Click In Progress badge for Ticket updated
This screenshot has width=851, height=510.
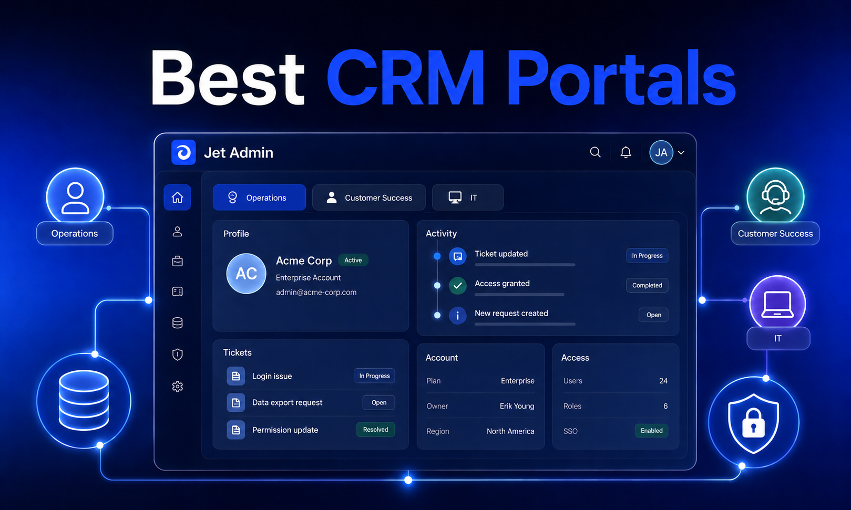pos(647,256)
